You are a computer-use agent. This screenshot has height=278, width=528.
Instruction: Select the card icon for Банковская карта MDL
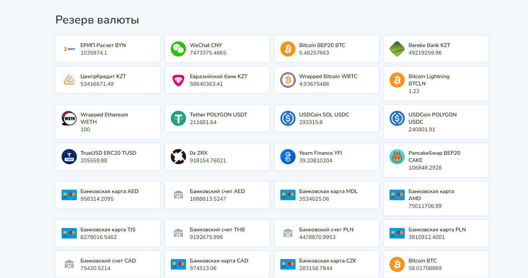pos(288,195)
